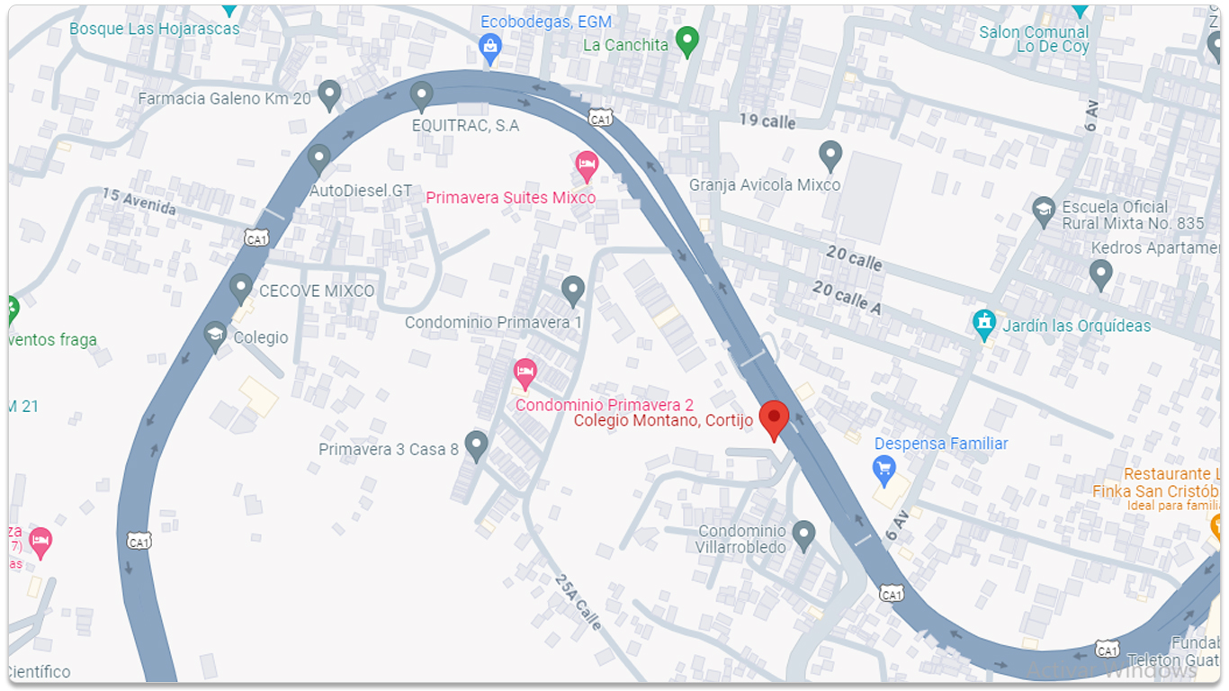Click the Primavera 3 Casa 8 pin
Image resolution: width=1229 pixels, height=691 pixels.
pyautogui.click(x=476, y=446)
